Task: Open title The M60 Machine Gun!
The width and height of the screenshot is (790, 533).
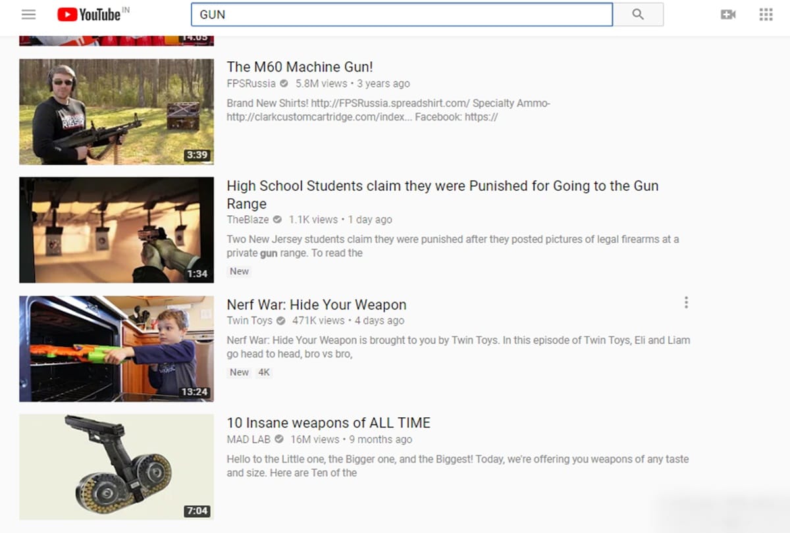Action: [300, 66]
